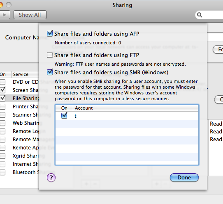This screenshot has width=223, height=204.
Task: Uncheck Share files and folders using AFP
Action: (x=50, y=34)
